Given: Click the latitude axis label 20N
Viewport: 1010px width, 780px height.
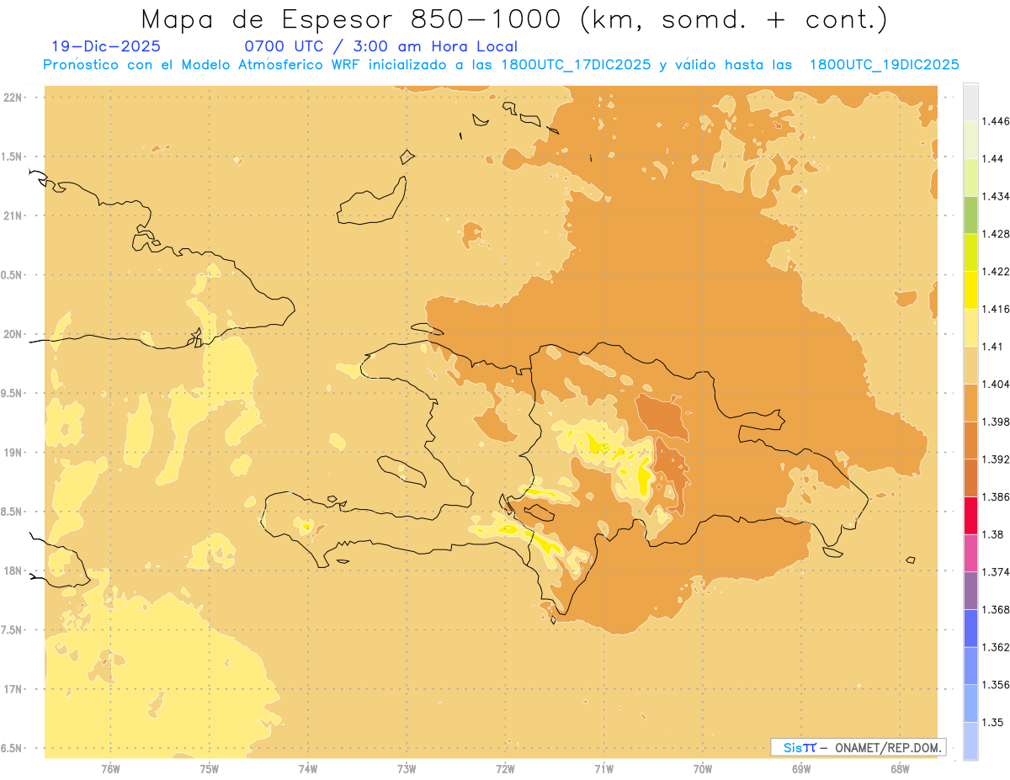Looking at the screenshot, I should (13, 334).
